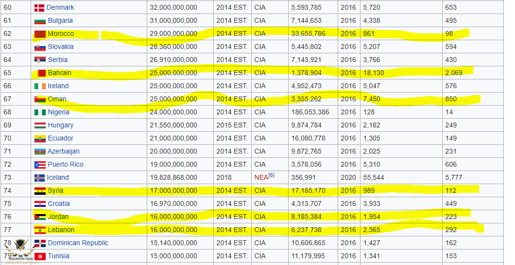The image size is (515, 265).
Task: Click the Hungary flag icon
Action: (40, 125)
